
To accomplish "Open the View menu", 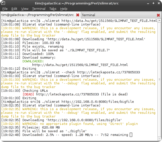I will point(25,9).
